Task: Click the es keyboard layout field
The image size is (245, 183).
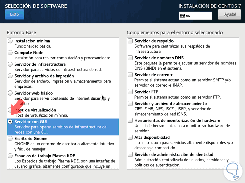Action: (195, 16)
